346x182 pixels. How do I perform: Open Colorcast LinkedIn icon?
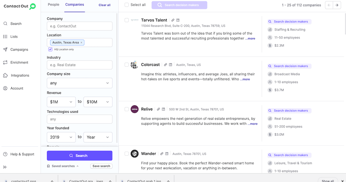click(x=170, y=65)
